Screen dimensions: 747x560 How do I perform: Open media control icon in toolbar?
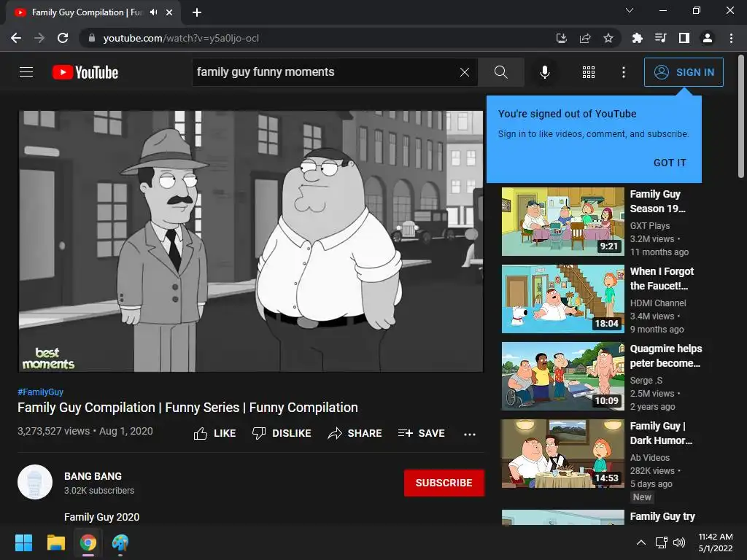[x=660, y=38]
